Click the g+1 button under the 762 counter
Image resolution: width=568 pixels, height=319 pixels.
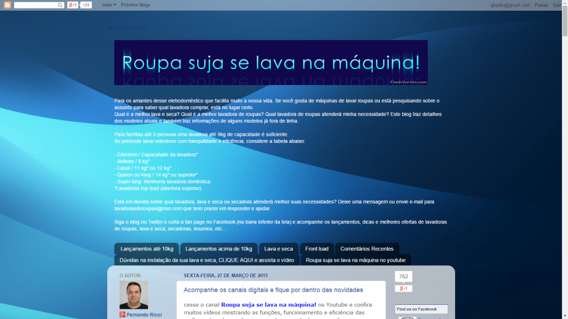click(404, 288)
